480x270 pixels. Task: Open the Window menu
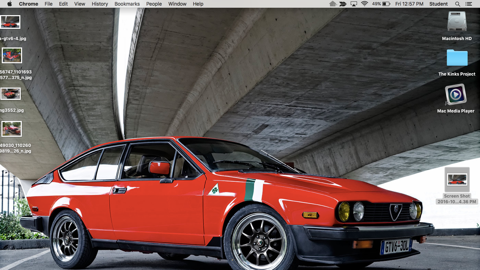[177, 4]
